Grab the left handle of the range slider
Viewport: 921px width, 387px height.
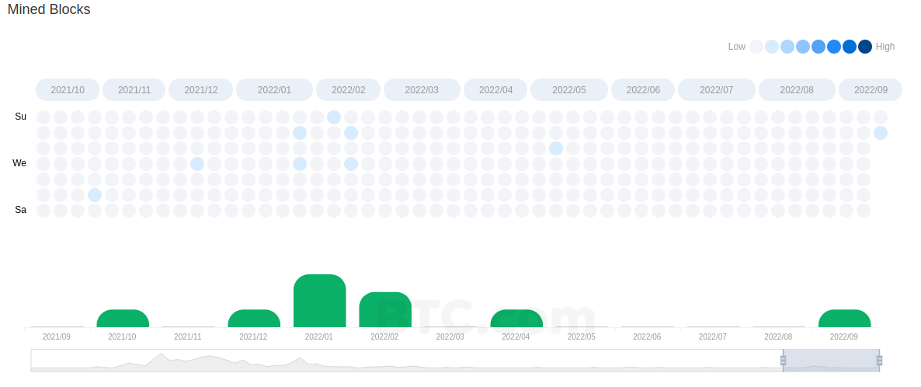coord(783,361)
